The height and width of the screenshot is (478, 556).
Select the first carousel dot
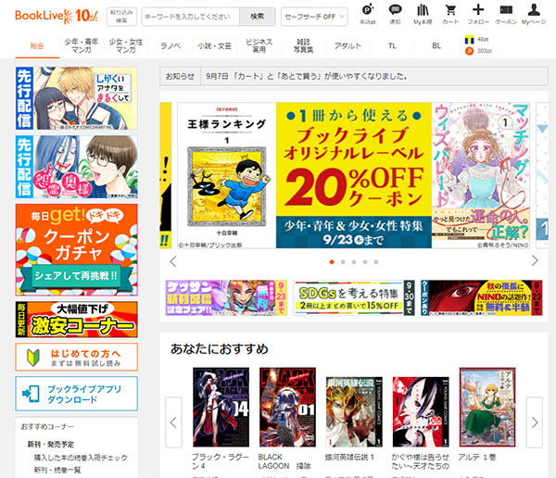[x=332, y=262]
